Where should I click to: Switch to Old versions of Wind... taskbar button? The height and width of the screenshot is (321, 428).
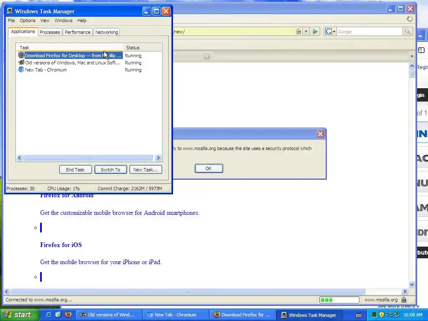[109, 315]
